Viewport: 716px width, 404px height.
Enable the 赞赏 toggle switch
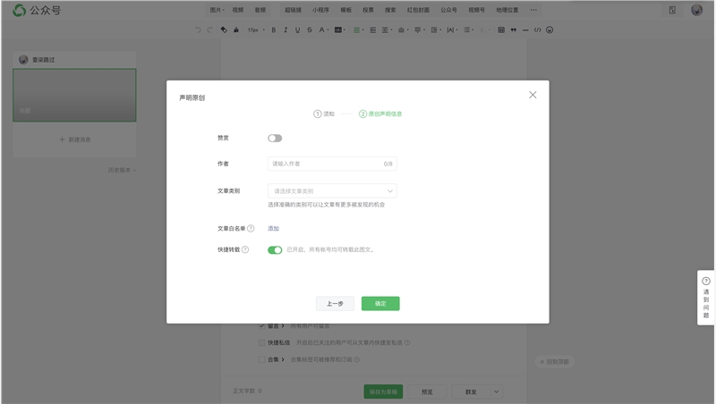pos(275,138)
